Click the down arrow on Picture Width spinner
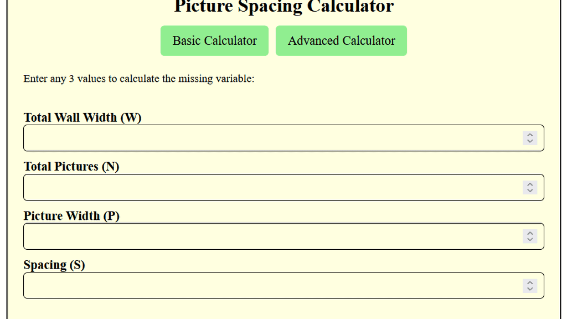Screen dimensions: 567x319 [x=530, y=239]
